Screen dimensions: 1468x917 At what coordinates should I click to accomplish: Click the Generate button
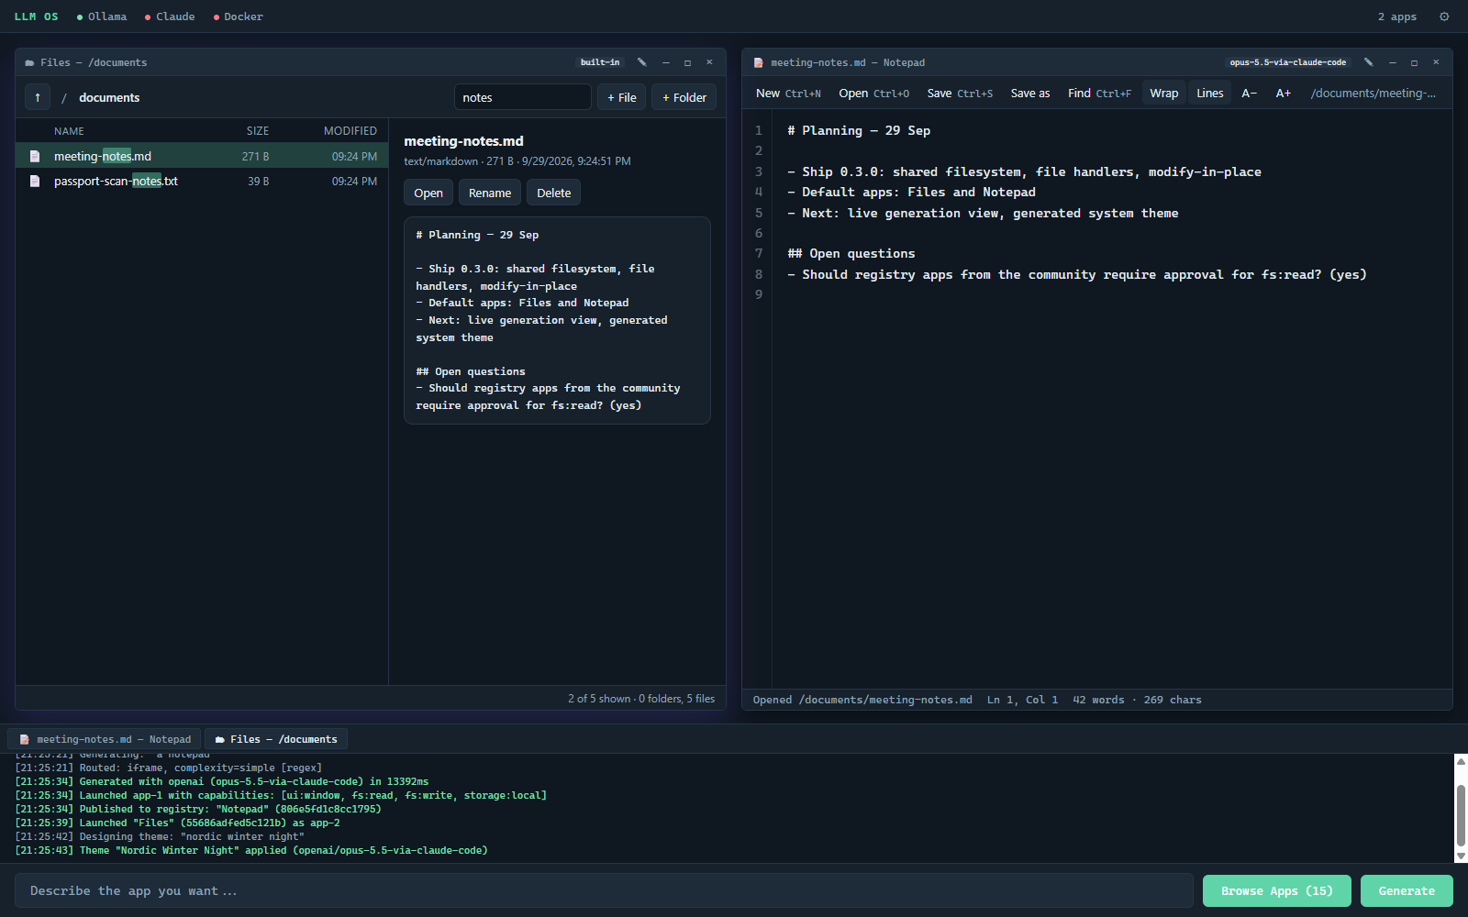point(1407,890)
